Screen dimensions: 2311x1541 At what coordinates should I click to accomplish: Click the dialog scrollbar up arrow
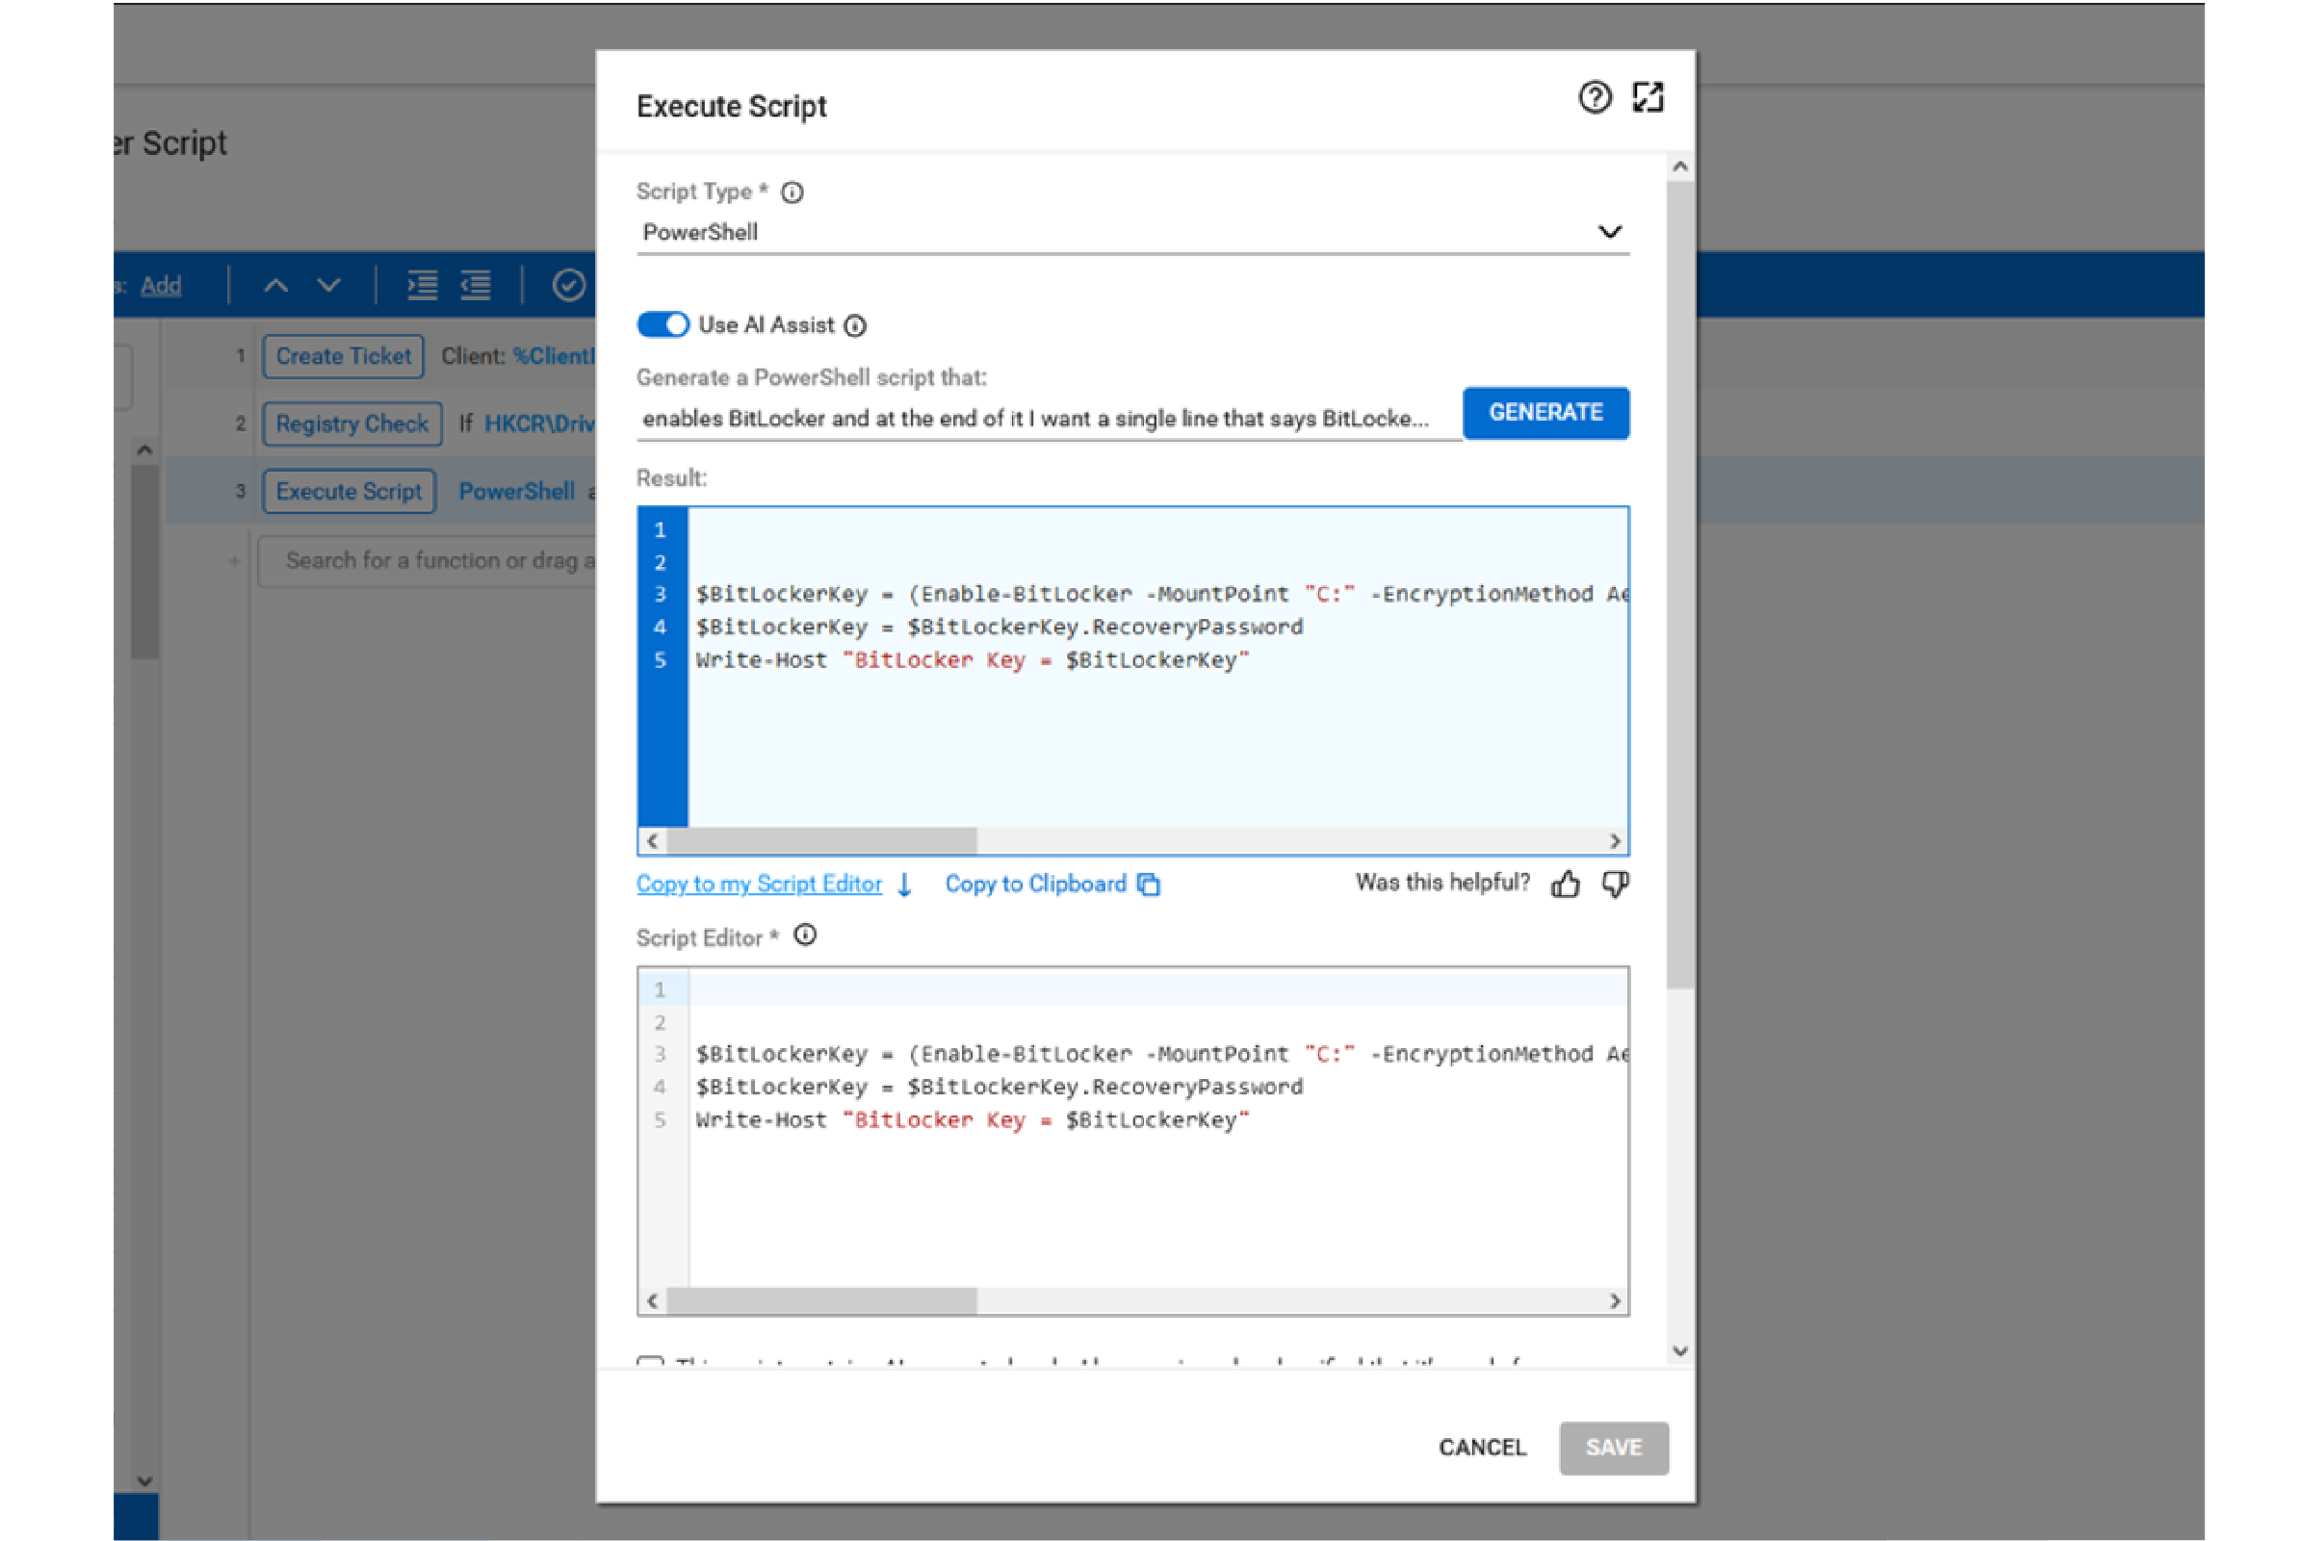(1680, 167)
